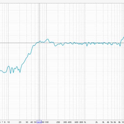
Task: Click the 1k label on frequency axis
Action: tap(85, 122)
